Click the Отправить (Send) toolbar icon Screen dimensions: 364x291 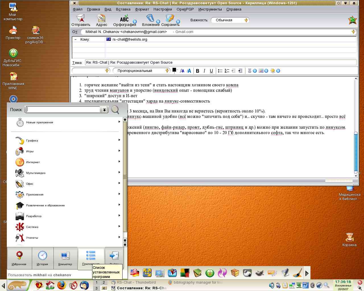pyautogui.click(x=81, y=19)
